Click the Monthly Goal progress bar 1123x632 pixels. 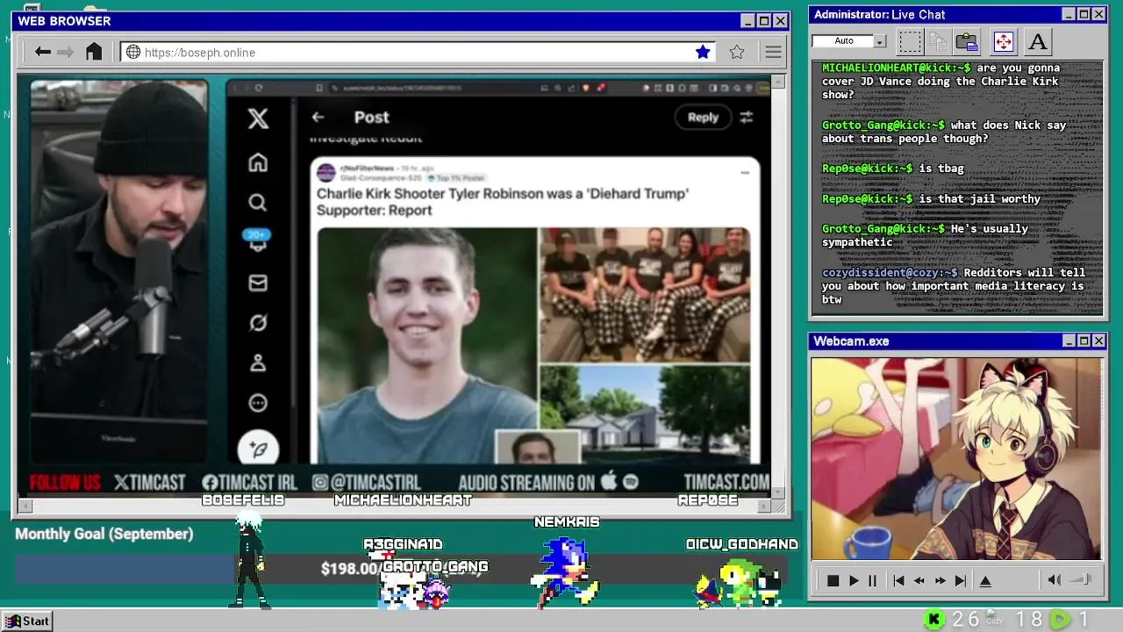tap(400, 569)
